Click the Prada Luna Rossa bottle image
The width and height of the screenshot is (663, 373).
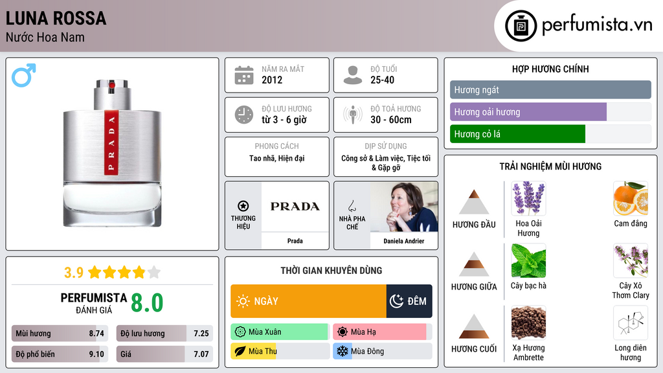coord(112,153)
